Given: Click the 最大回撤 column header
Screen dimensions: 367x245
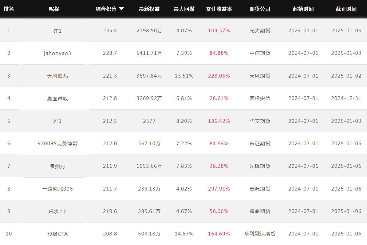Looking at the screenshot, I should point(184,9).
